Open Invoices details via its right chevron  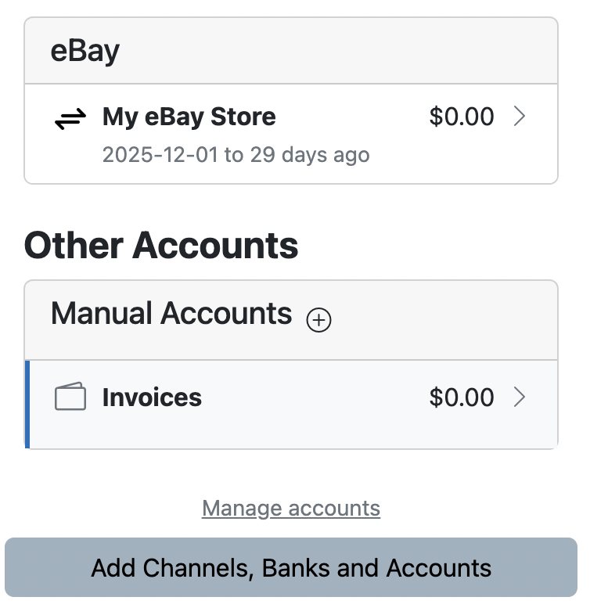pyautogui.click(x=520, y=397)
